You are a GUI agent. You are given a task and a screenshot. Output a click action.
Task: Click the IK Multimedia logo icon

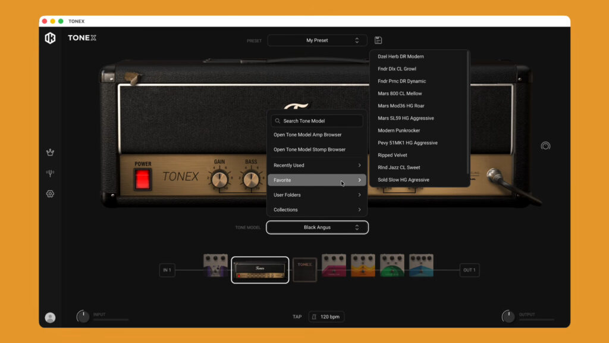pyautogui.click(x=50, y=38)
